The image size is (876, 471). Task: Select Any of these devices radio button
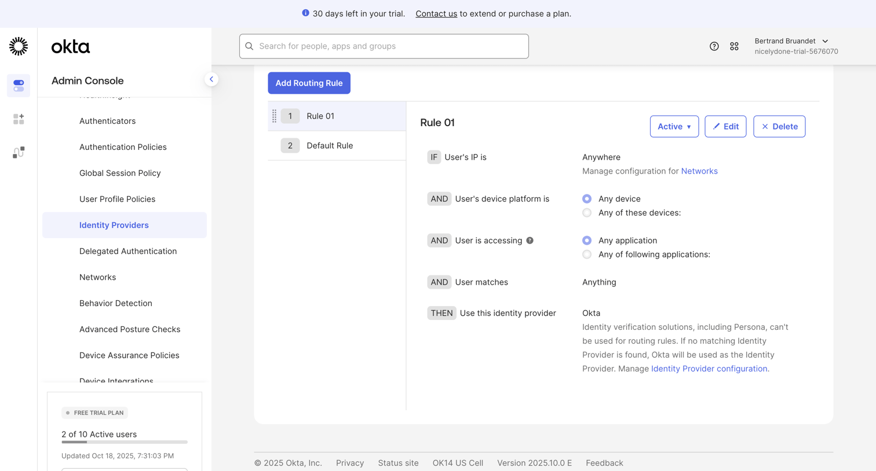pos(587,212)
